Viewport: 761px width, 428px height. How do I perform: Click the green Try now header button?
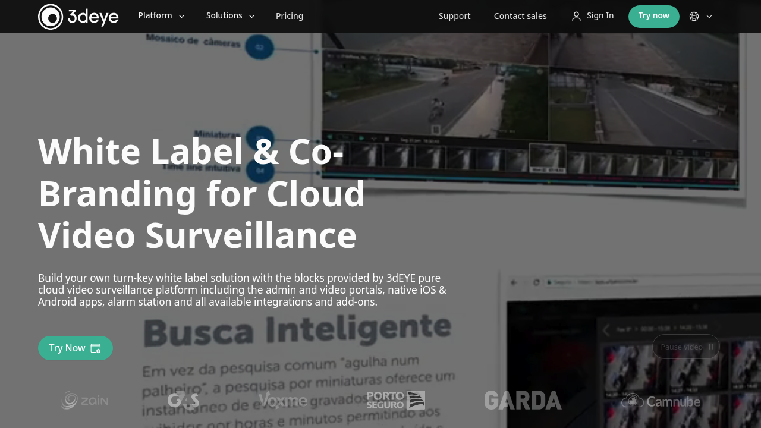coord(654,16)
